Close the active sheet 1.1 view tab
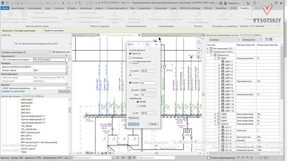 point(139,35)
